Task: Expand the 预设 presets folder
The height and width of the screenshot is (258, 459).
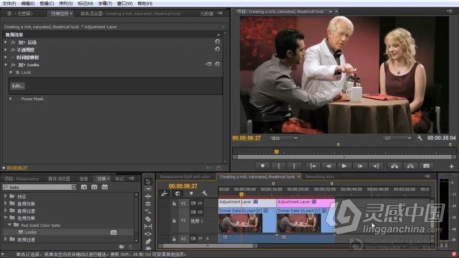Action: 6,196
